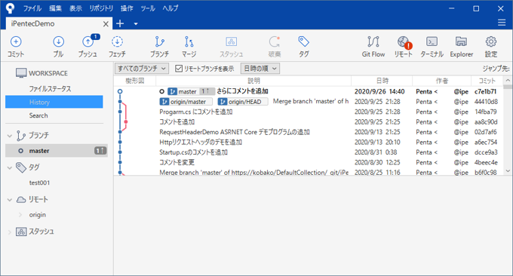The image size is (513, 276).
Task: Click the Date (日時) column header
Action: tap(382, 81)
